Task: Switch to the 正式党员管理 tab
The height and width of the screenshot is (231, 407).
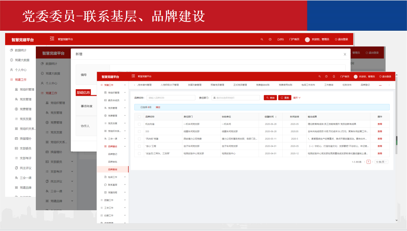Action: (x=240, y=85)
